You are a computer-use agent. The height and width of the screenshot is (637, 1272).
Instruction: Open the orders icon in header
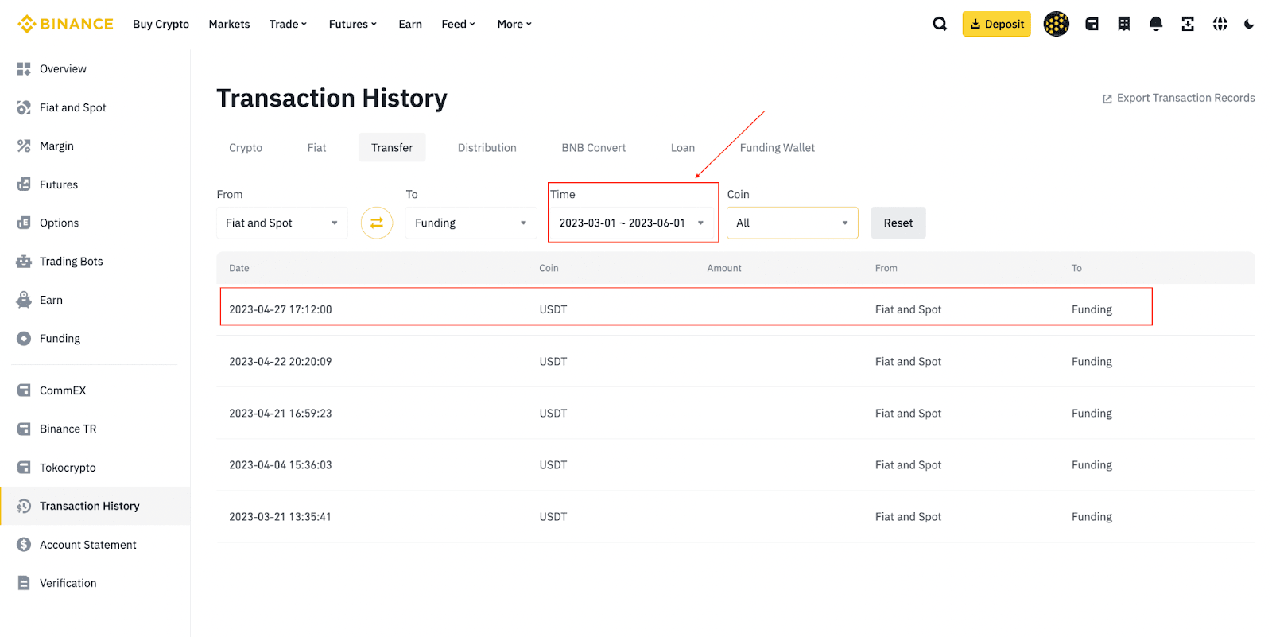pyautogui.click(x=1123, y=24)
